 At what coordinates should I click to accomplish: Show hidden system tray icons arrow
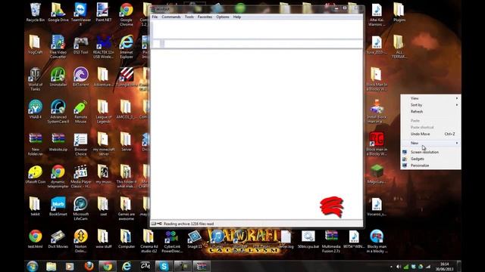pos(391,267)
